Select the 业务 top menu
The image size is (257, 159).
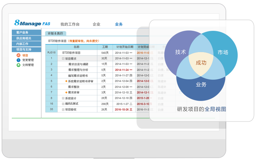point(119,24)
